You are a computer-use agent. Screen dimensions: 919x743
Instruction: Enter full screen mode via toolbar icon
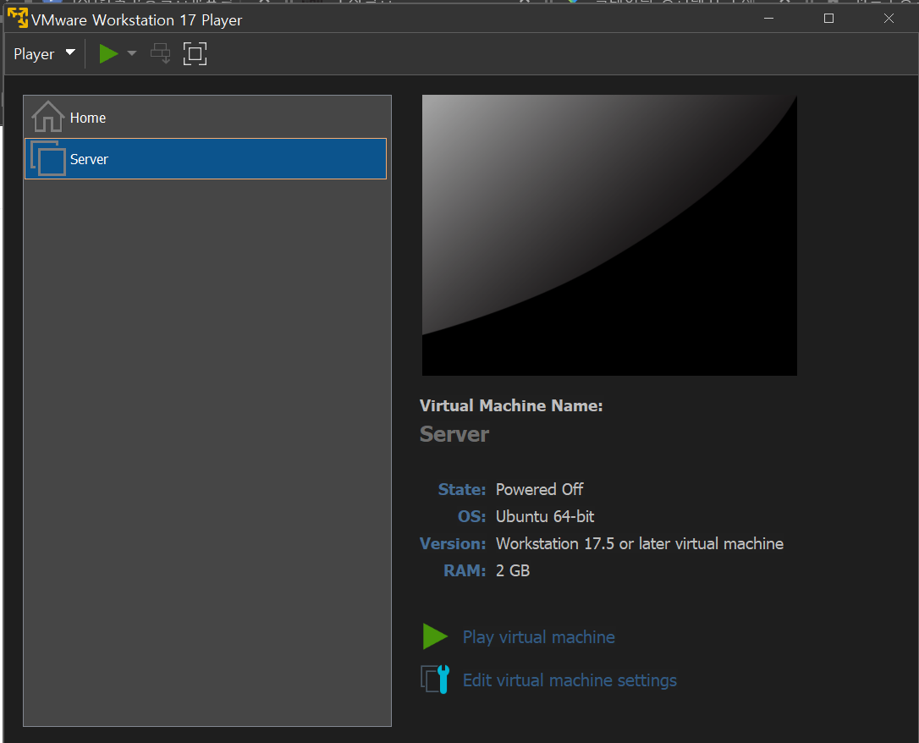click(x=195, y=54)
